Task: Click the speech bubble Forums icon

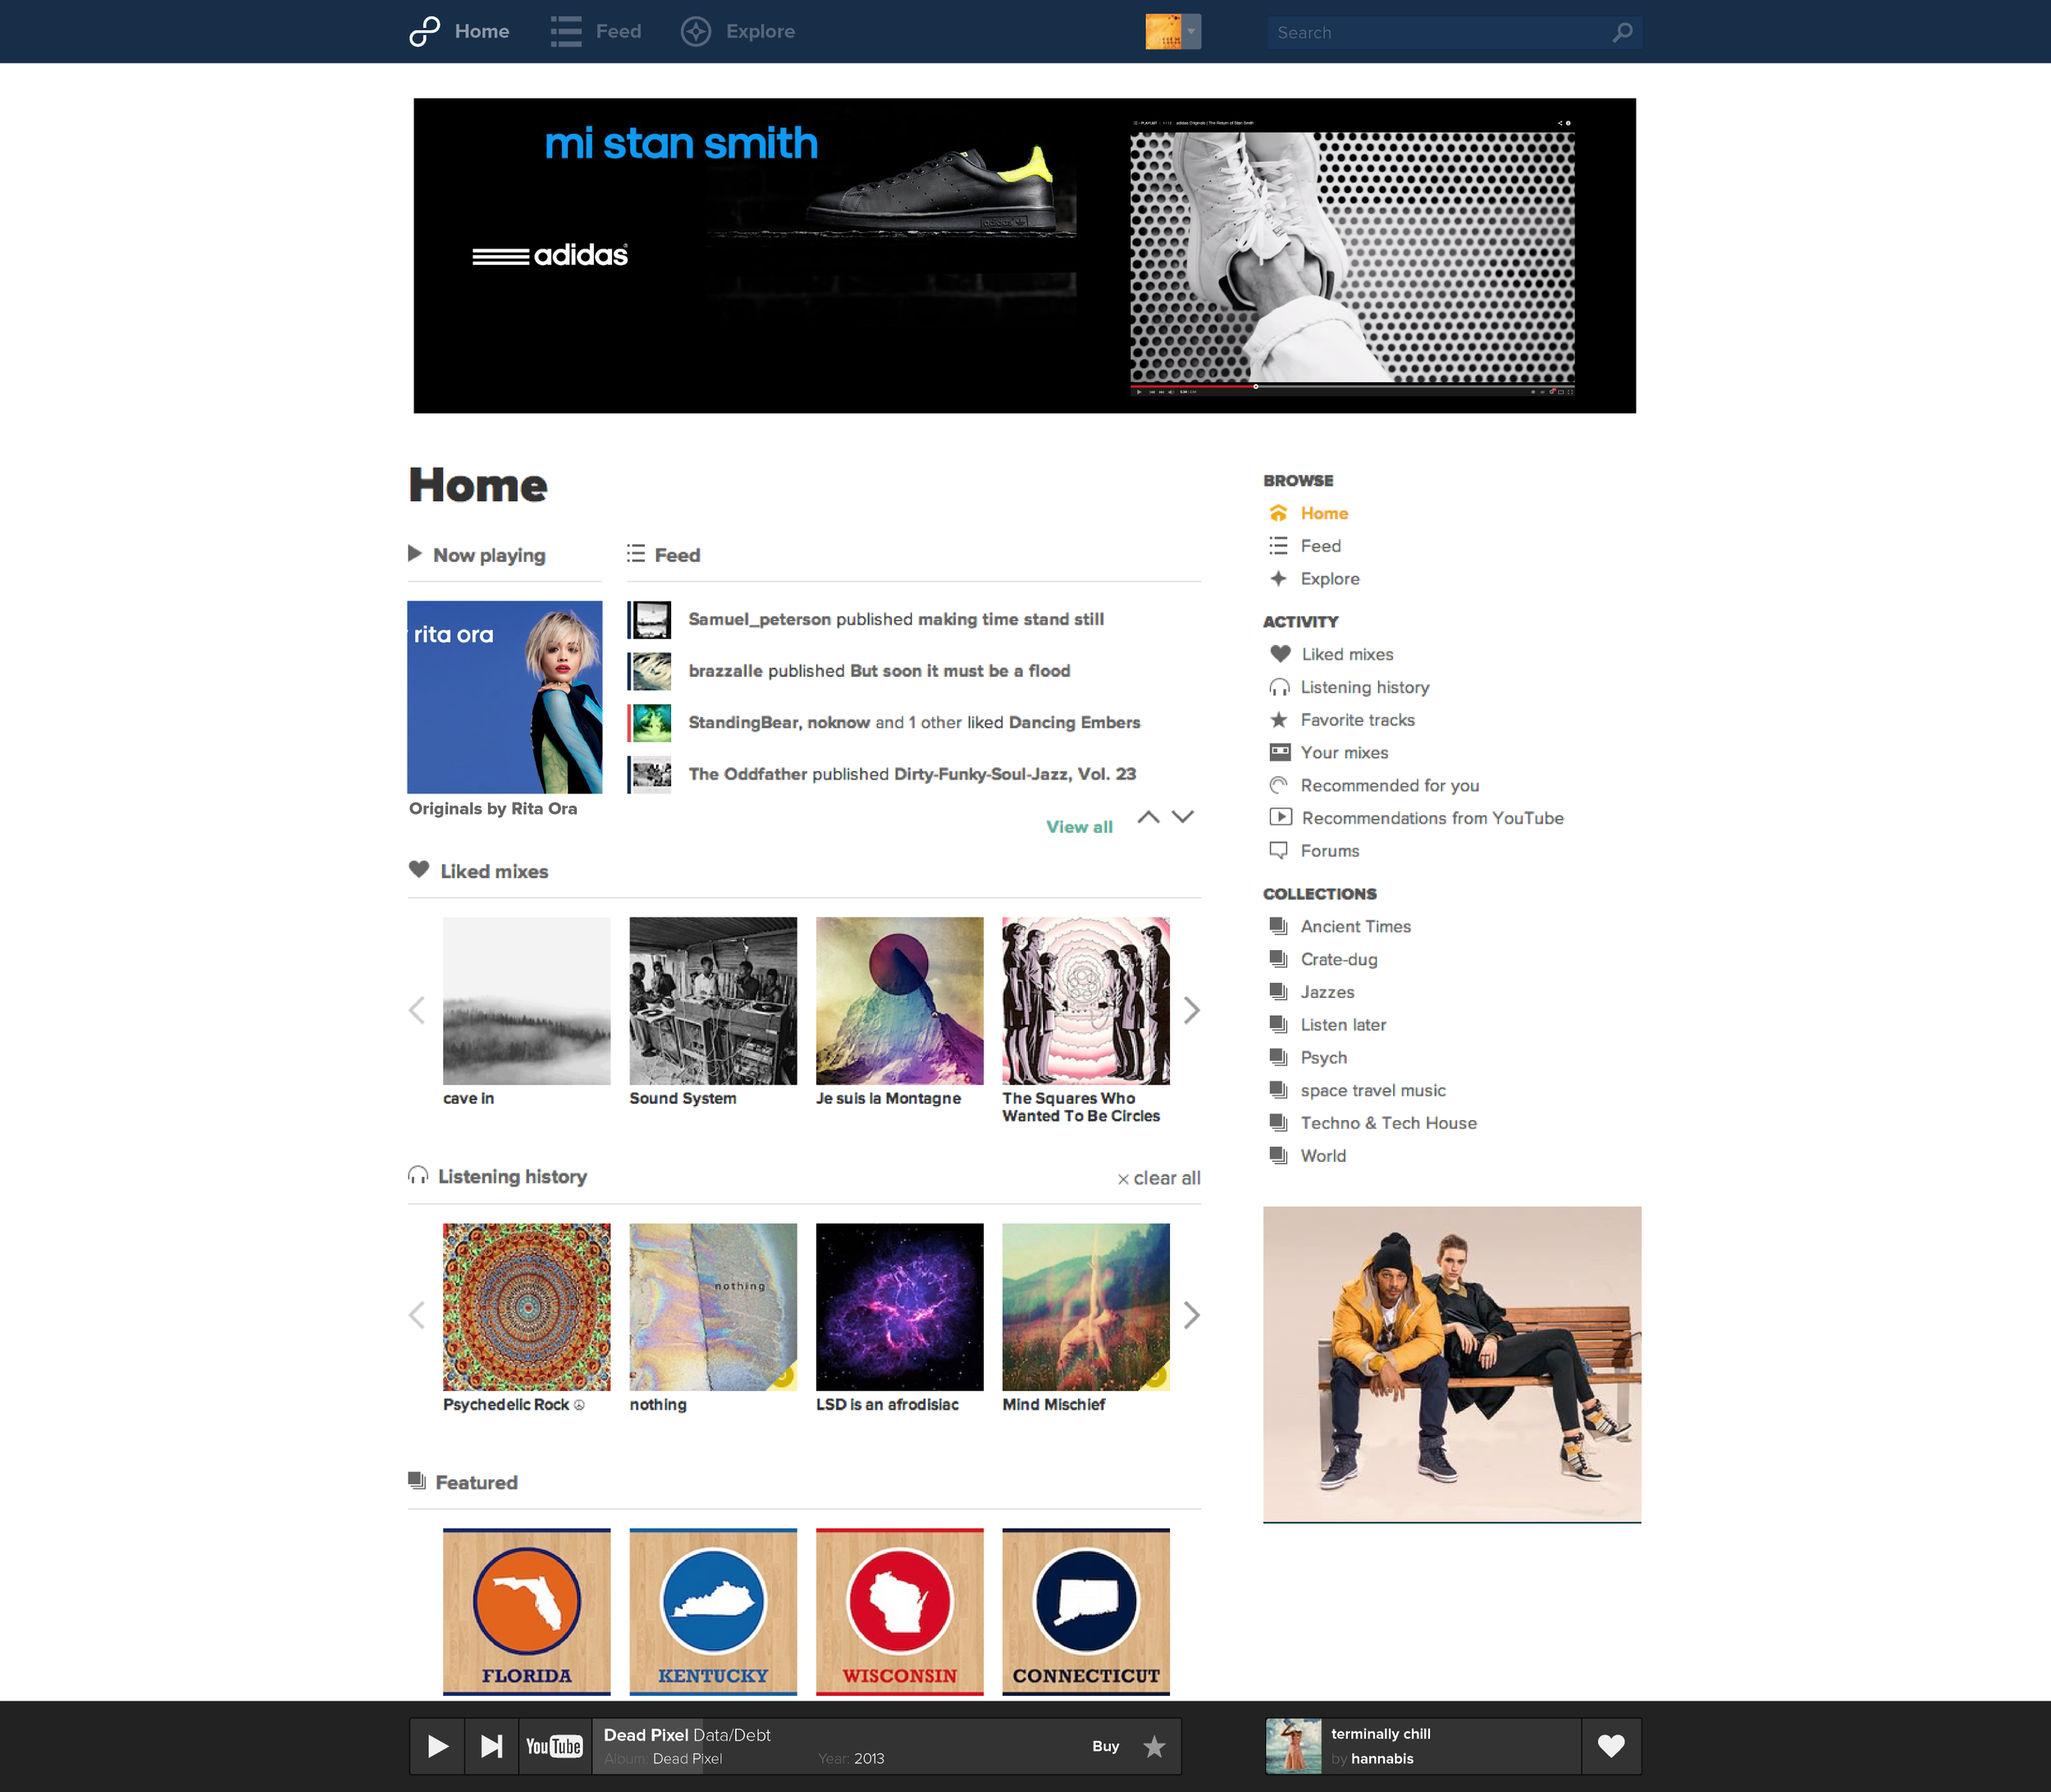Action: (x=1278, y=851)
